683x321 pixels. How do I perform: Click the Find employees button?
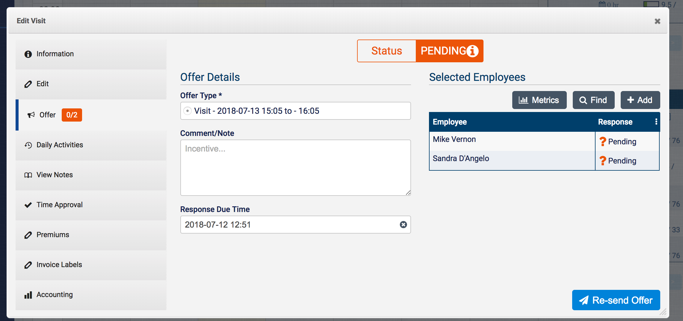(x=593, y=100)
